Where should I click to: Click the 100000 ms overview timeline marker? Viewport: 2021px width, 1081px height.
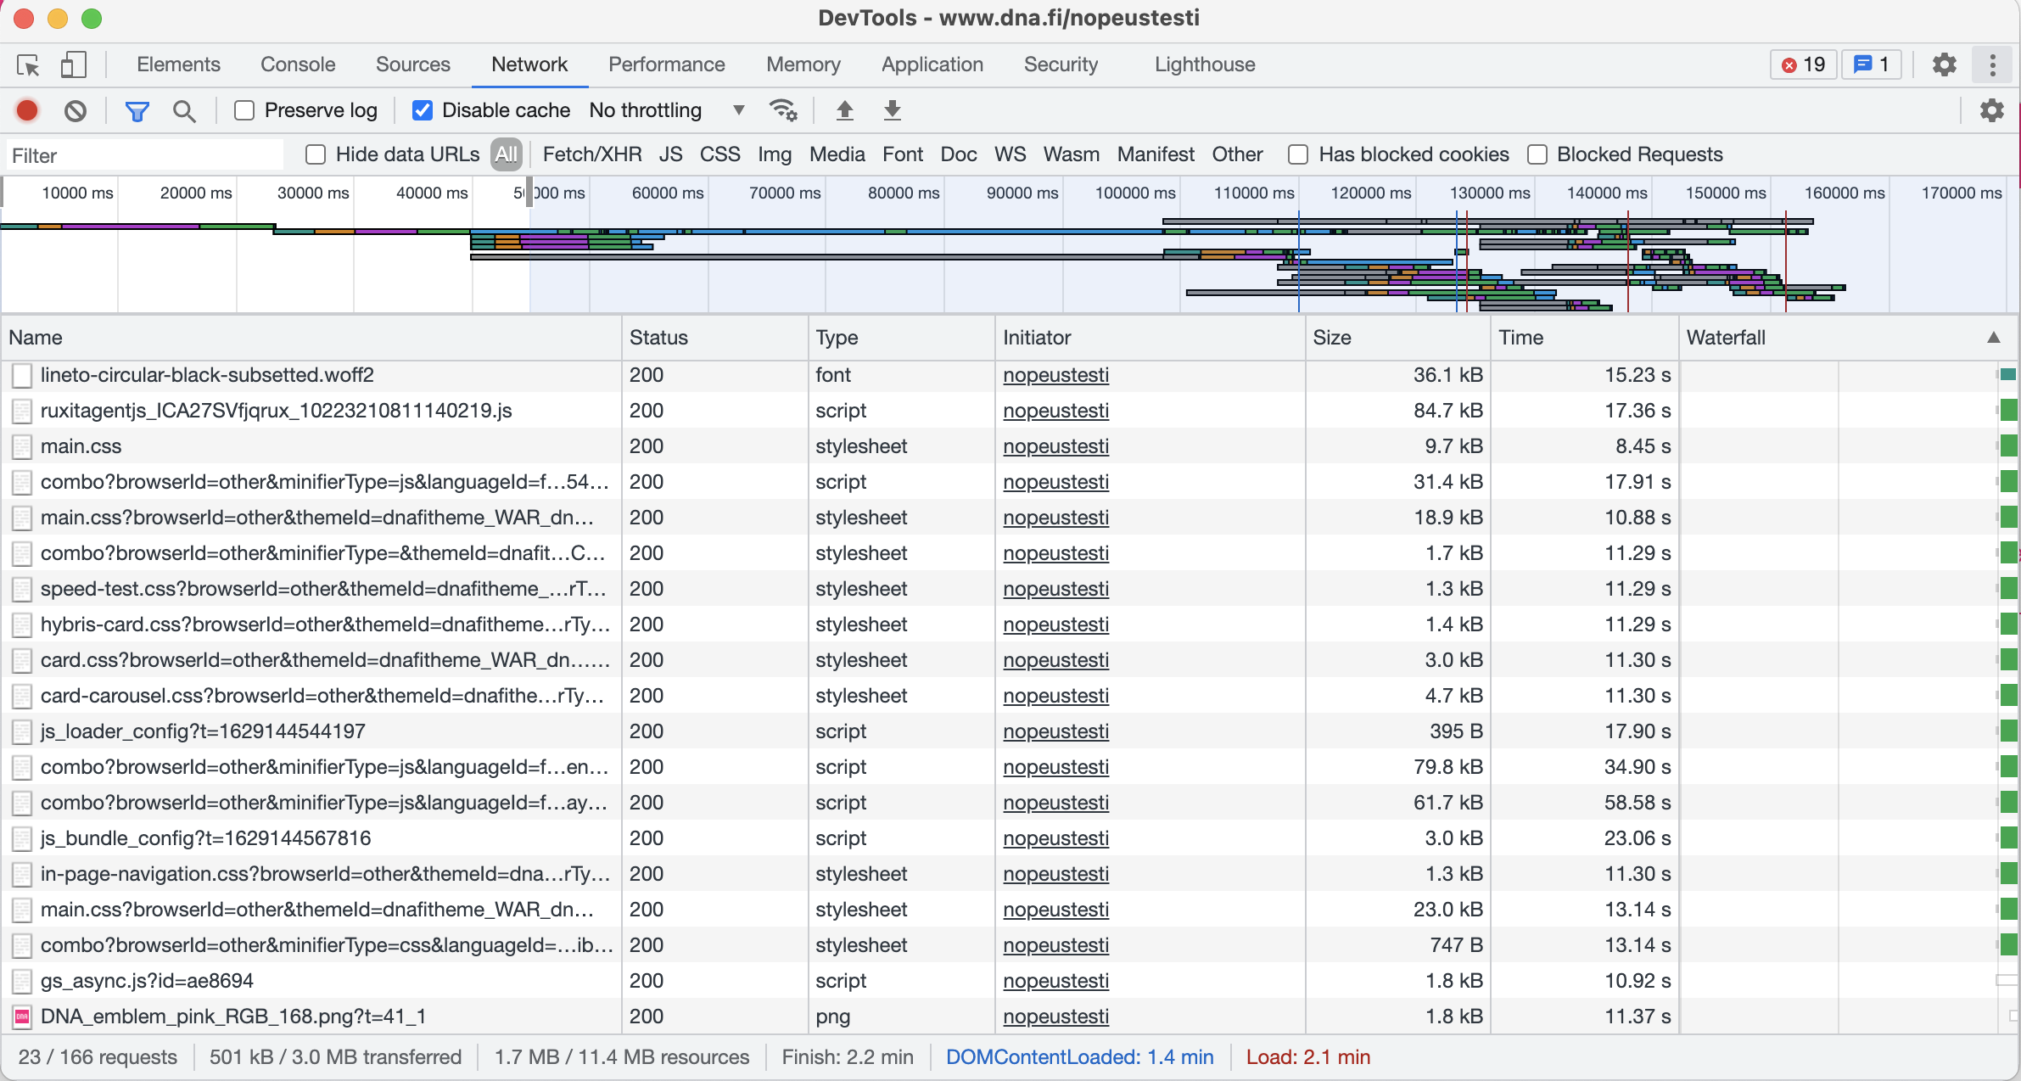(1134, 193)
